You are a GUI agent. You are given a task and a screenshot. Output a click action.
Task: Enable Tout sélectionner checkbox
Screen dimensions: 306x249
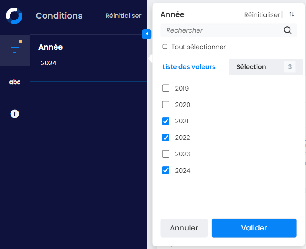pos(165,47)
